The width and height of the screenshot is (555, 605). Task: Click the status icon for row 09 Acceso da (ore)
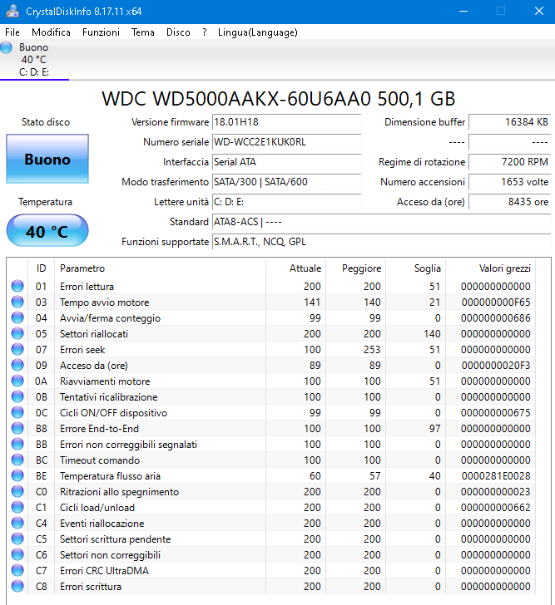(17, 365)
